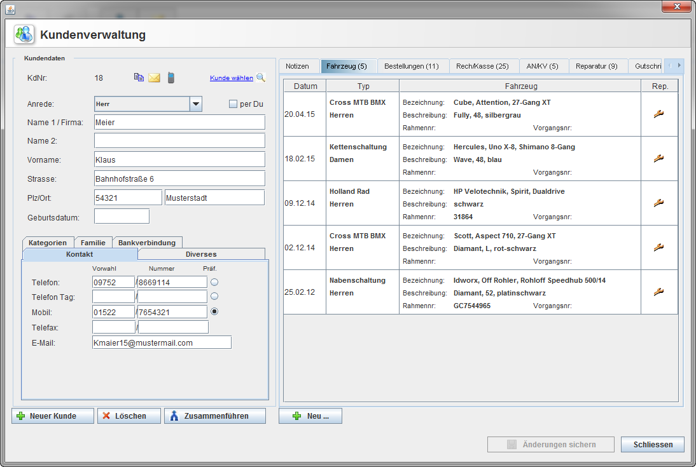Open repair wrench for Hercules Uno X-8
This screenshot has width=696, height=467.
[658, 159]
